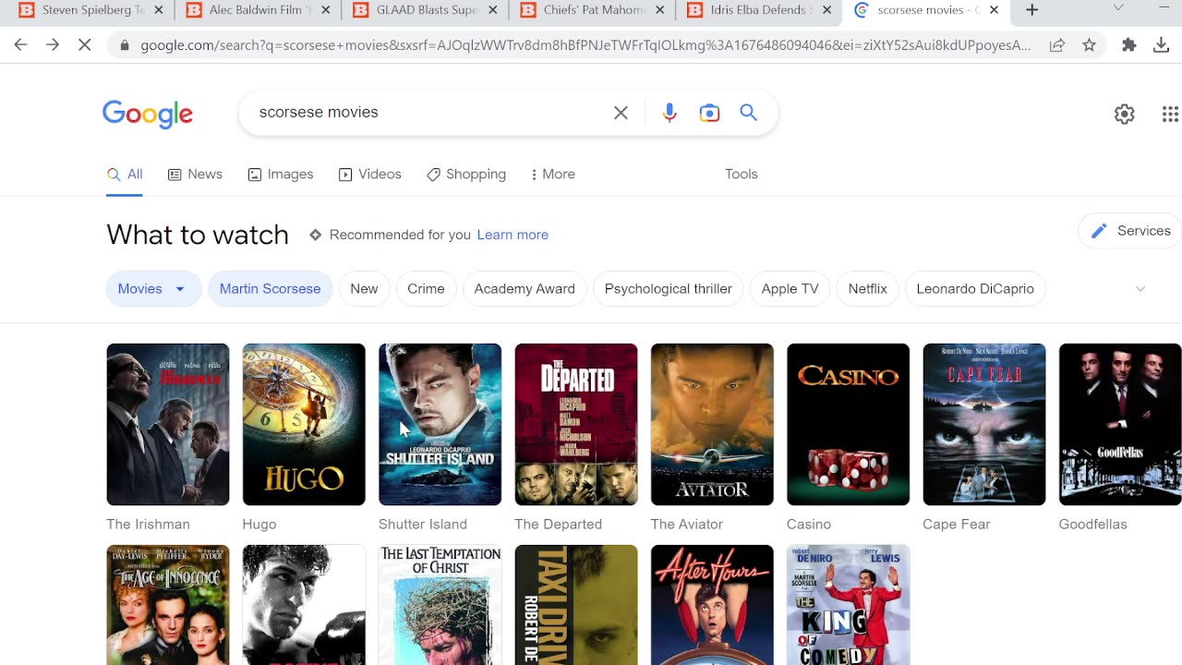Share this page icon in address bar
This screenshot has height=665, width=1182.
coord(1057,44)
